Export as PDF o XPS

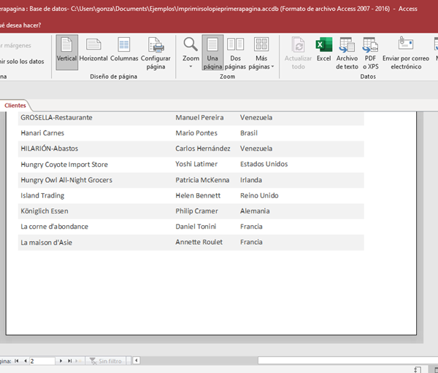tap(370, 52)
